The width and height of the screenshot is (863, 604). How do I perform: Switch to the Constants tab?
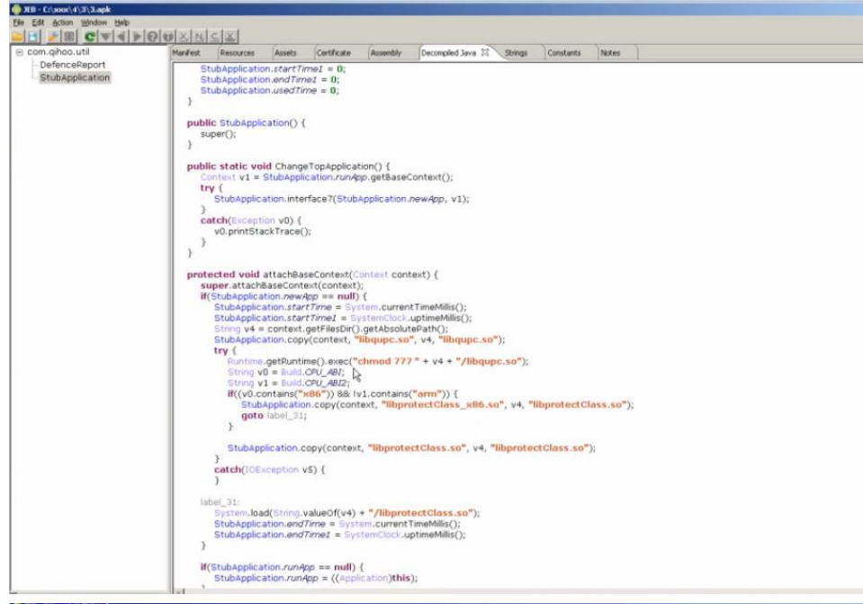(563, 53)
